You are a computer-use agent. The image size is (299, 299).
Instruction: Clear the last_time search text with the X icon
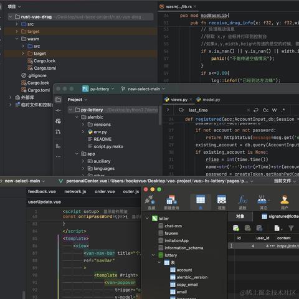[248, 110]
